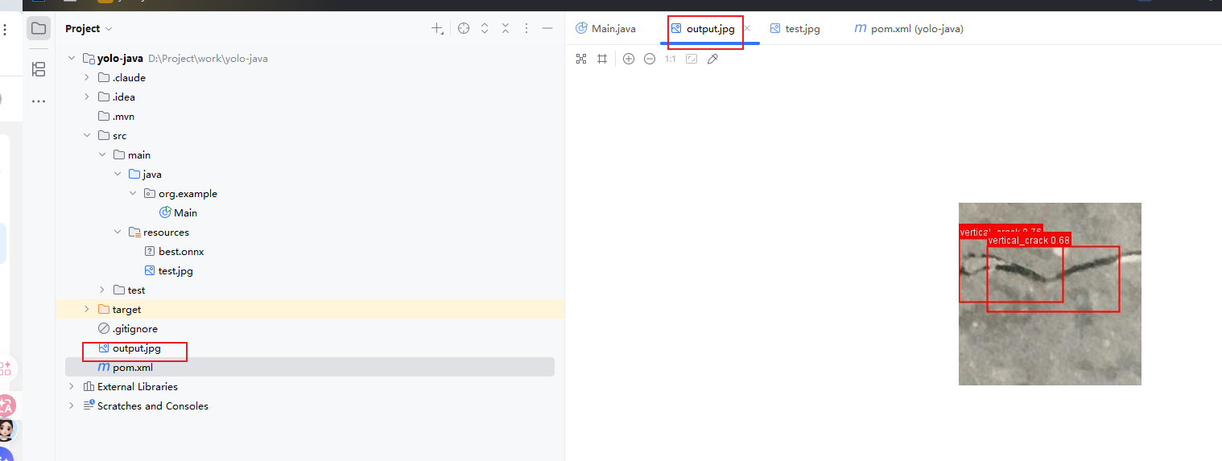
Task: Switch to the test.jpg tab
Action: pyautogui.click(x=795, y=28)
